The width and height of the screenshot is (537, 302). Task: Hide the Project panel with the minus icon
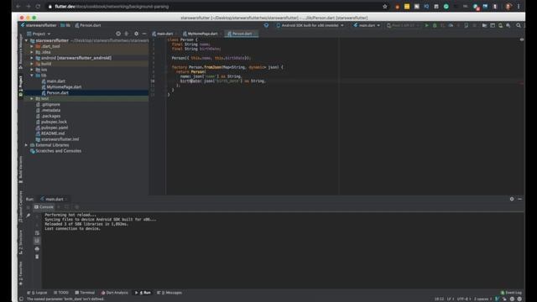(144, 34)
